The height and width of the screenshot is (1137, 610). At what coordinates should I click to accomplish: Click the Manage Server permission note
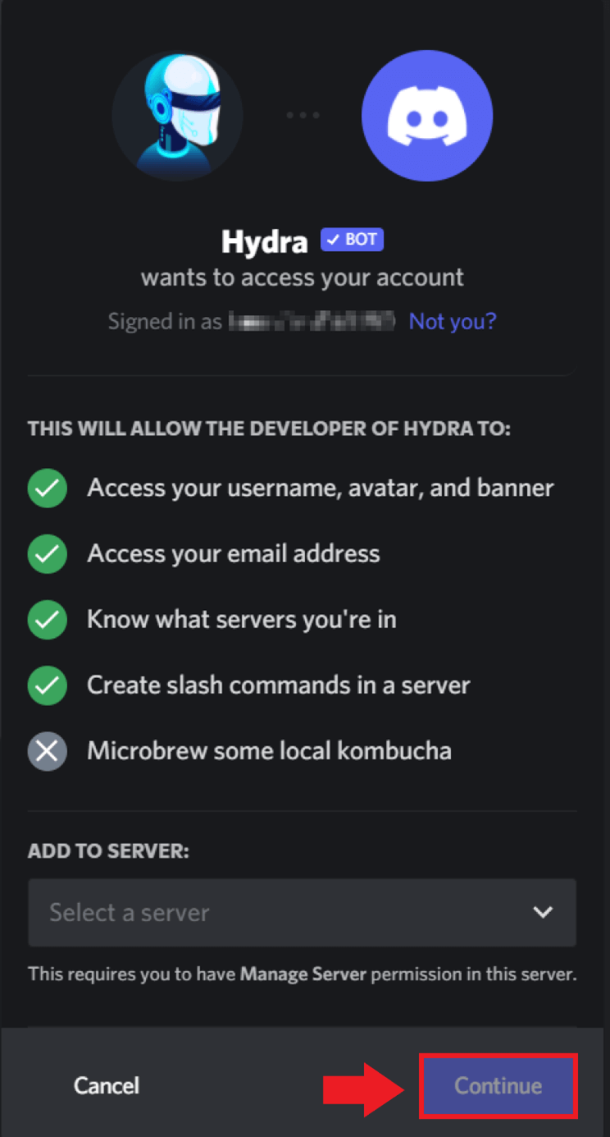[x=302, y=975]
